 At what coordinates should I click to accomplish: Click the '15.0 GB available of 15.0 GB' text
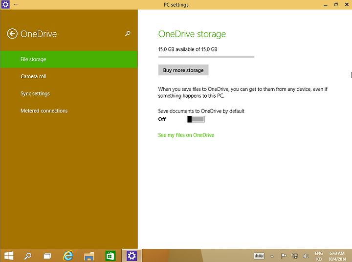pos(188,49)
